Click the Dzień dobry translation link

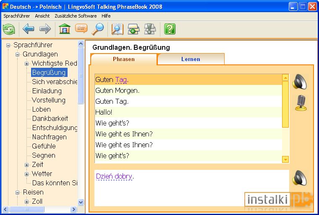(114, 176)
